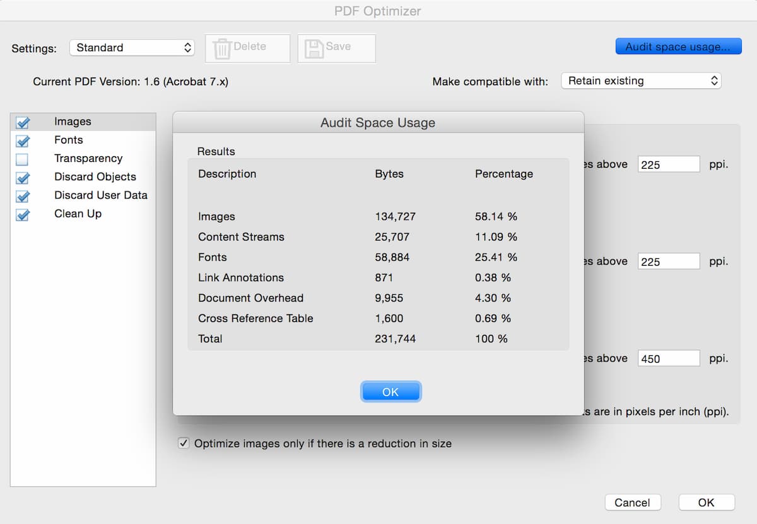757x524 pixels.
Task: Click Cancel in PDF Optimizer
Action: tap(632, 502)
